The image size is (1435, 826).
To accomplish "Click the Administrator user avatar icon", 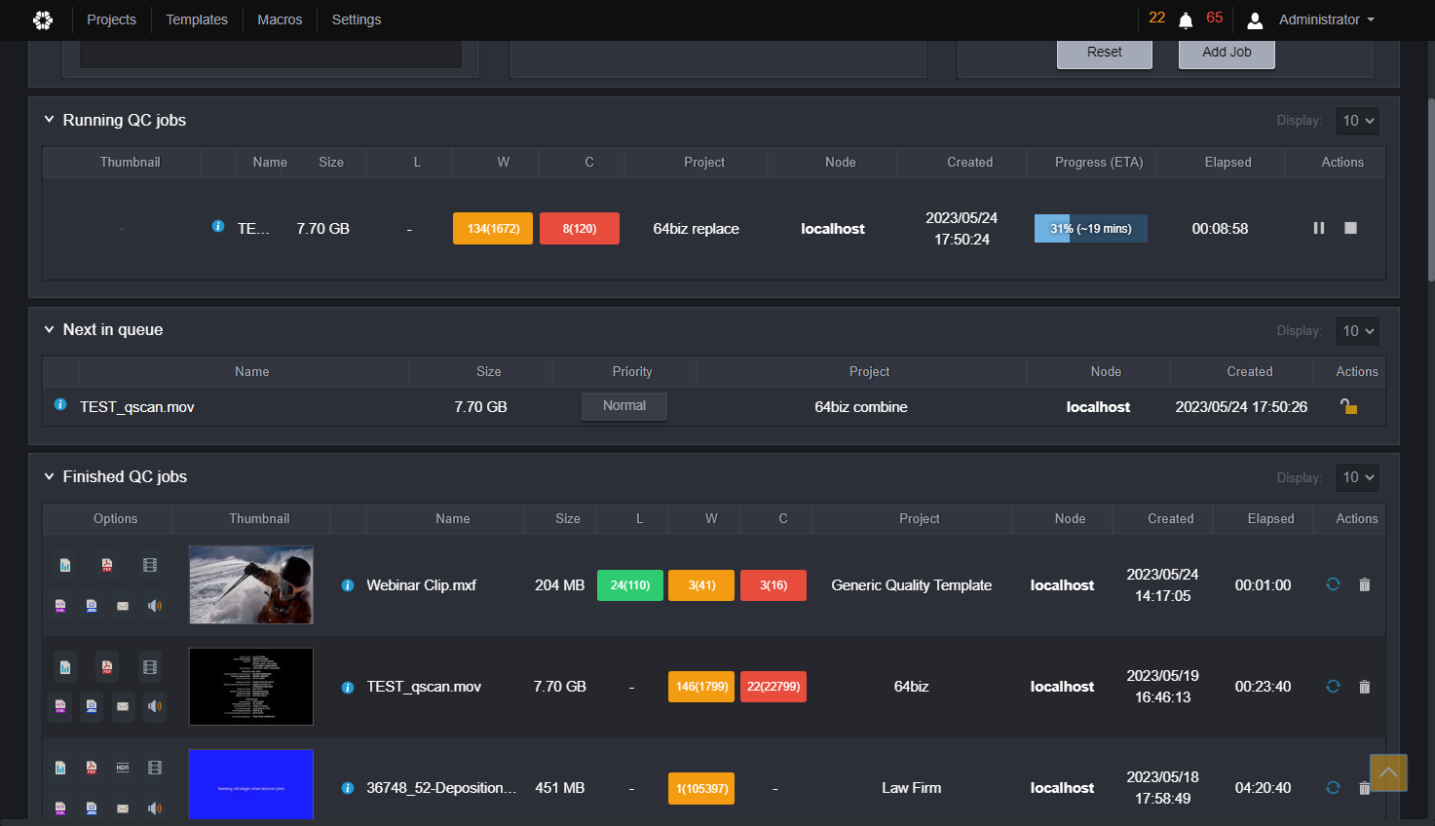I will (1255, 20).
